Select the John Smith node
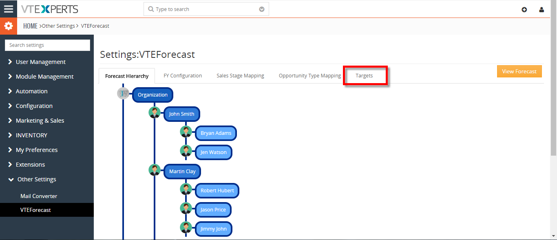The width and height of the screenshot is (557, 240). pyautogui.click(x=181, y=114)
